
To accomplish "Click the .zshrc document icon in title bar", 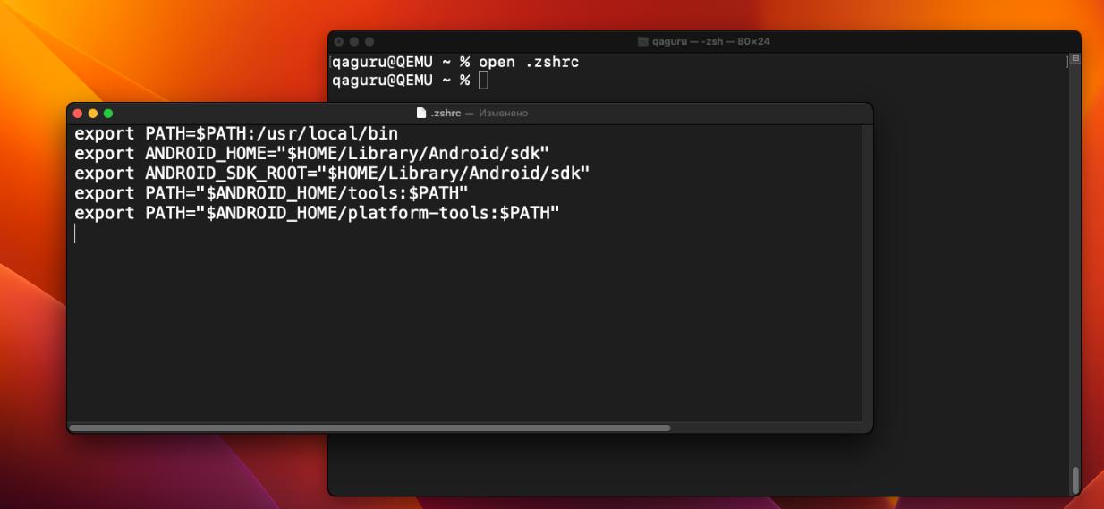I will [421, 114].
